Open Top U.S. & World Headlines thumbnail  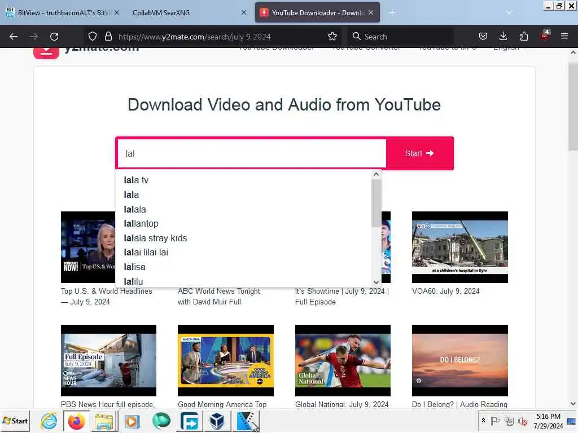88,247
